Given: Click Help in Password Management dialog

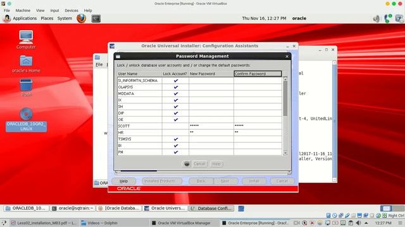Looking at the screenshot, I should [x=216, y=164].
